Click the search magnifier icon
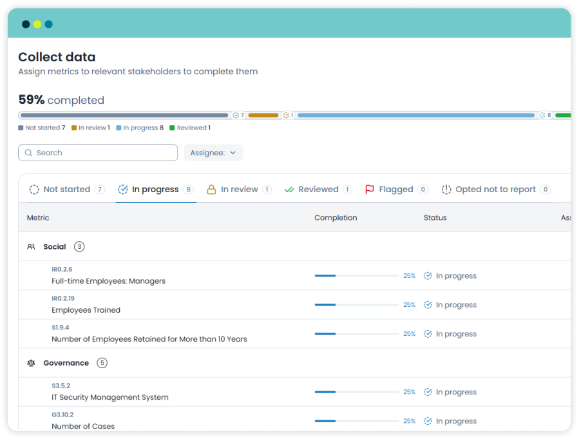 [x=28, y=153]
